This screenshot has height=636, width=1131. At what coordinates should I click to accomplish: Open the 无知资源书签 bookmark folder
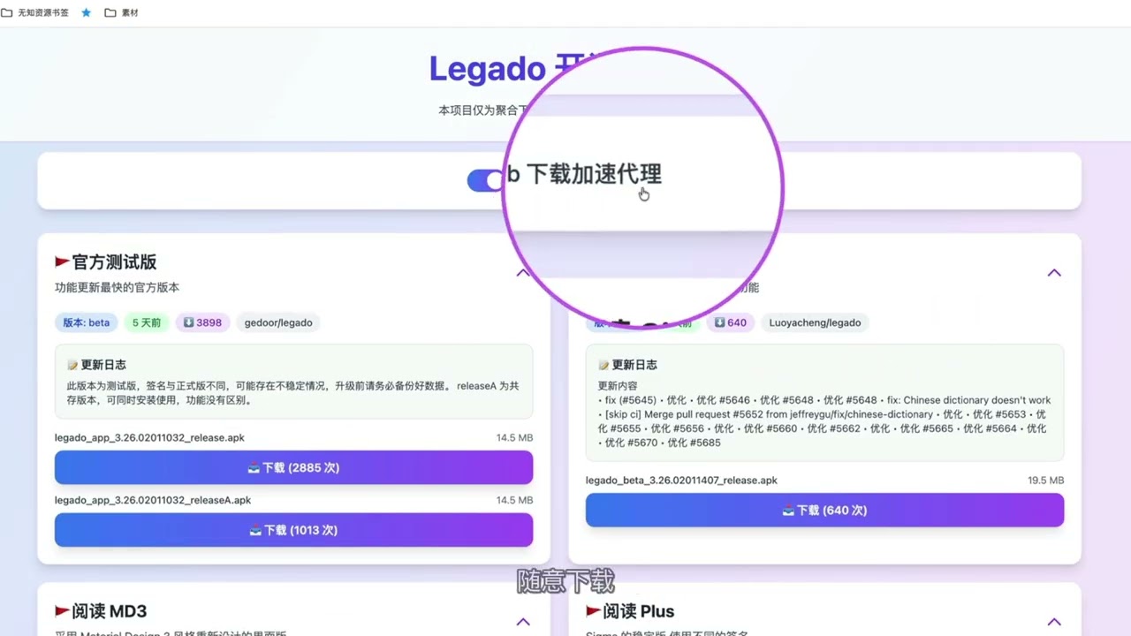(36, 13)
